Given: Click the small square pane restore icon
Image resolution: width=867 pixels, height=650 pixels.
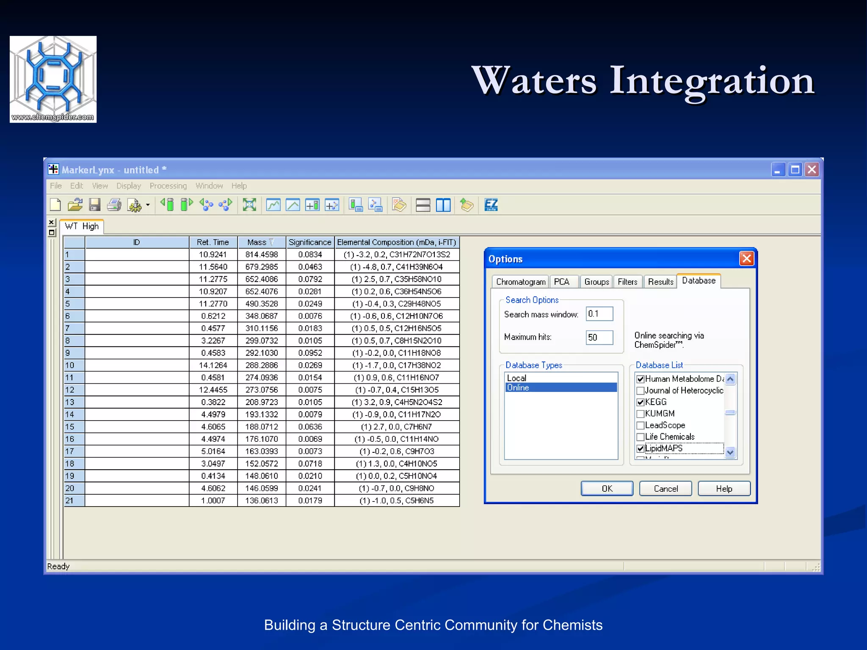Looking at the screenshot, I should pyautogui.click(x=52, y=232).
